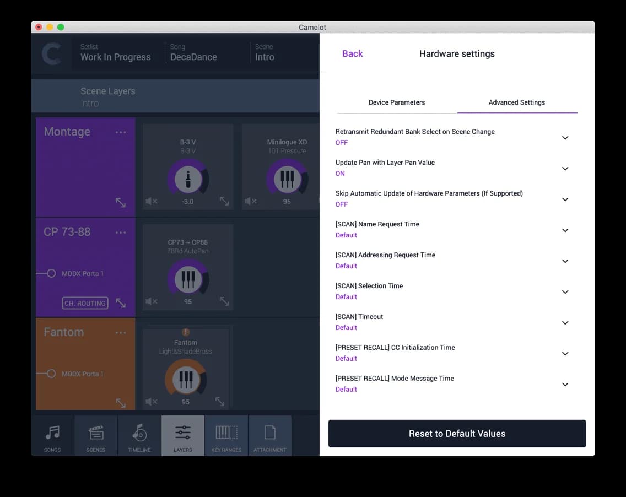Toggle mute on the Fantom Light&ShadeBrass layer
Screen dimensions: 626x497
pyautogui.click(x=151, y=402)
